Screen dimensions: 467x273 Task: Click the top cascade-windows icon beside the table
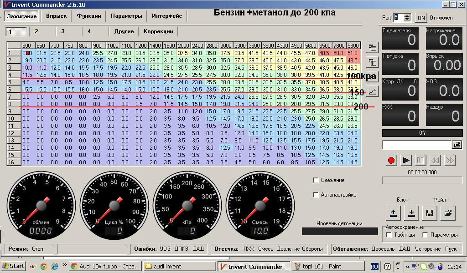tap(372, 47)
